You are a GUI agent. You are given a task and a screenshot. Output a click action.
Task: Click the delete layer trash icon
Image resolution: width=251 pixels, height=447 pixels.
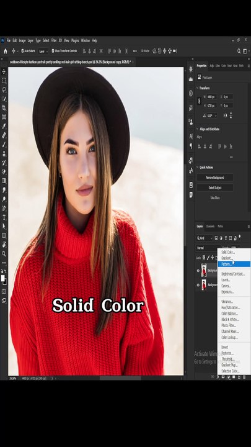(244, 377)
